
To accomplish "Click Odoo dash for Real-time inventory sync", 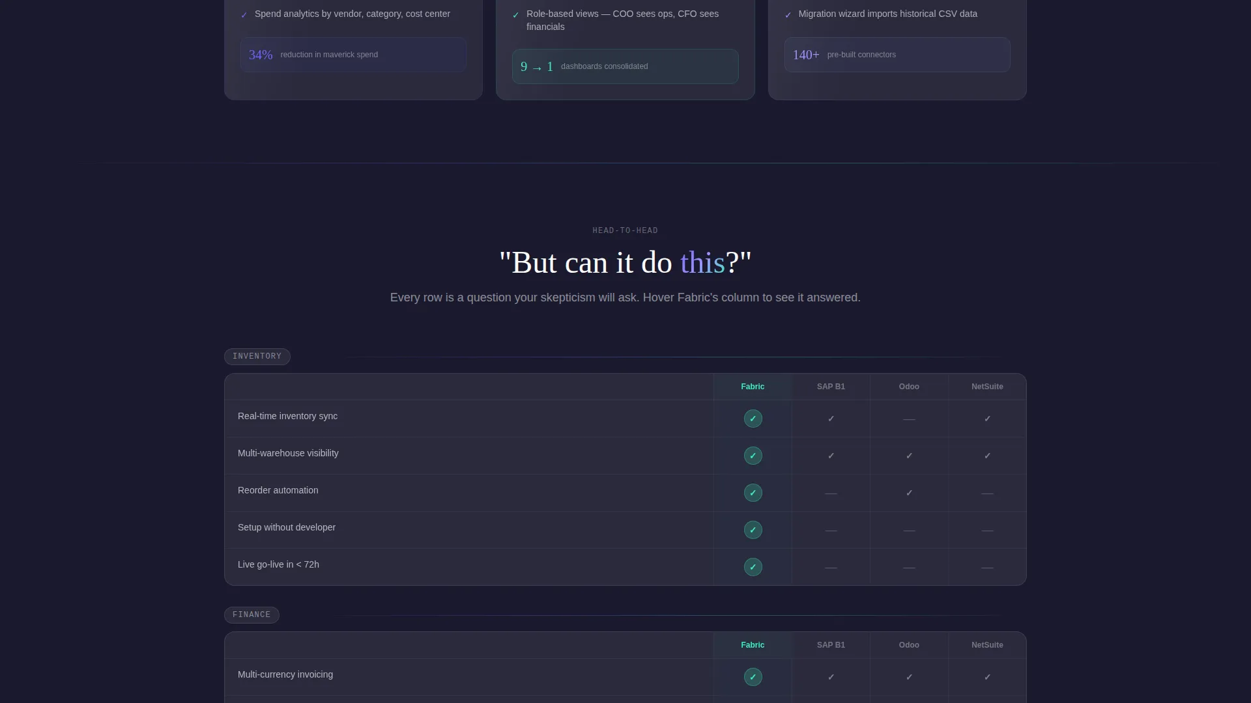I will point(909,419).
